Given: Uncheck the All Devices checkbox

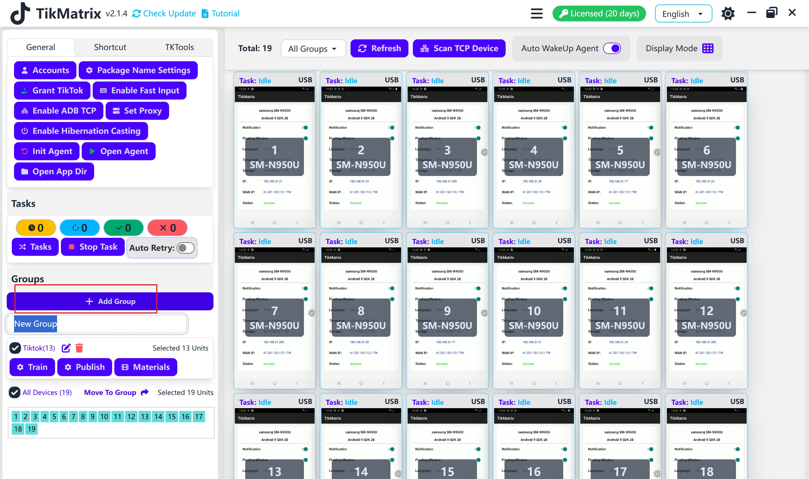Looking at the screenshot, I should click(x=15, y=392).
